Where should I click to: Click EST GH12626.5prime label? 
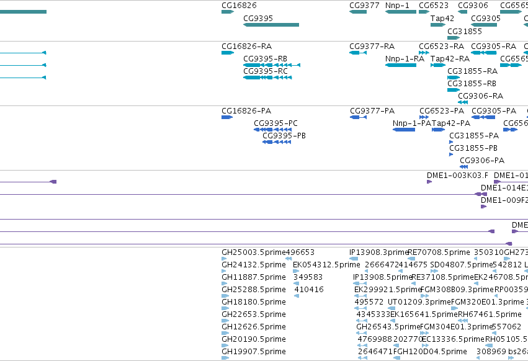[254, 327]
